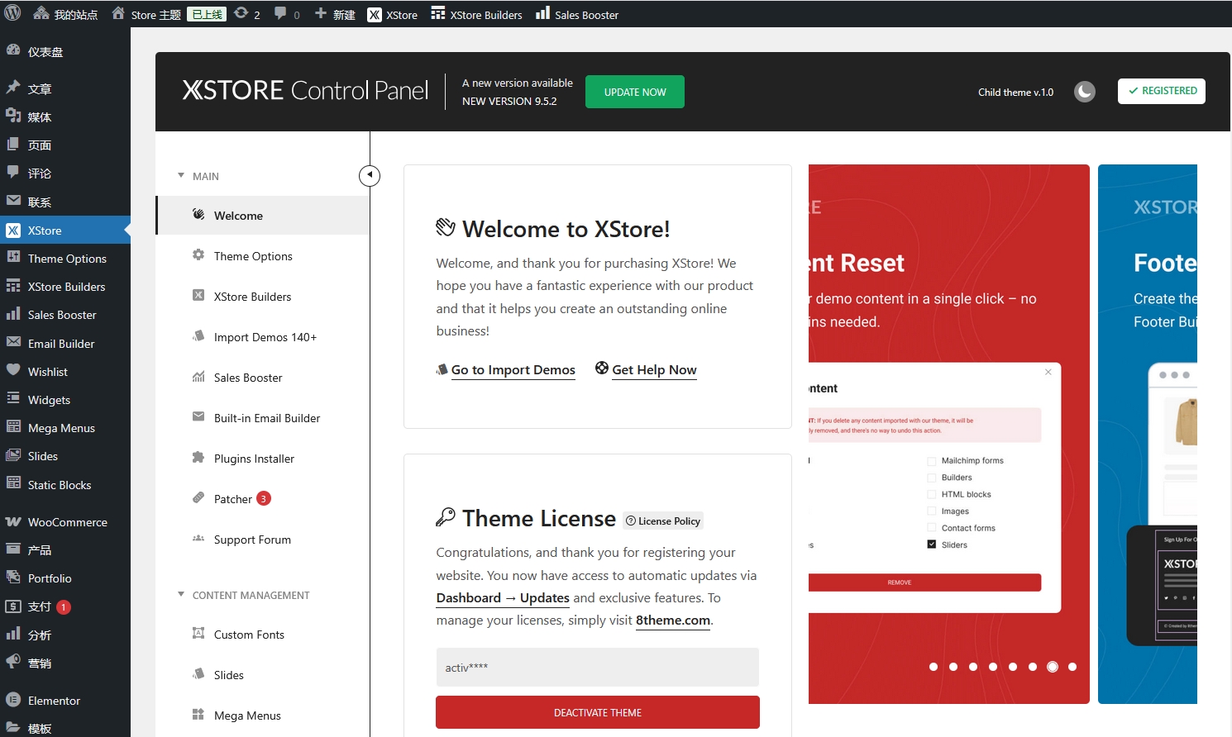Open XStore Builders in panel menu
This screenshot has height=737, width=1232.
tap(263, 297)
